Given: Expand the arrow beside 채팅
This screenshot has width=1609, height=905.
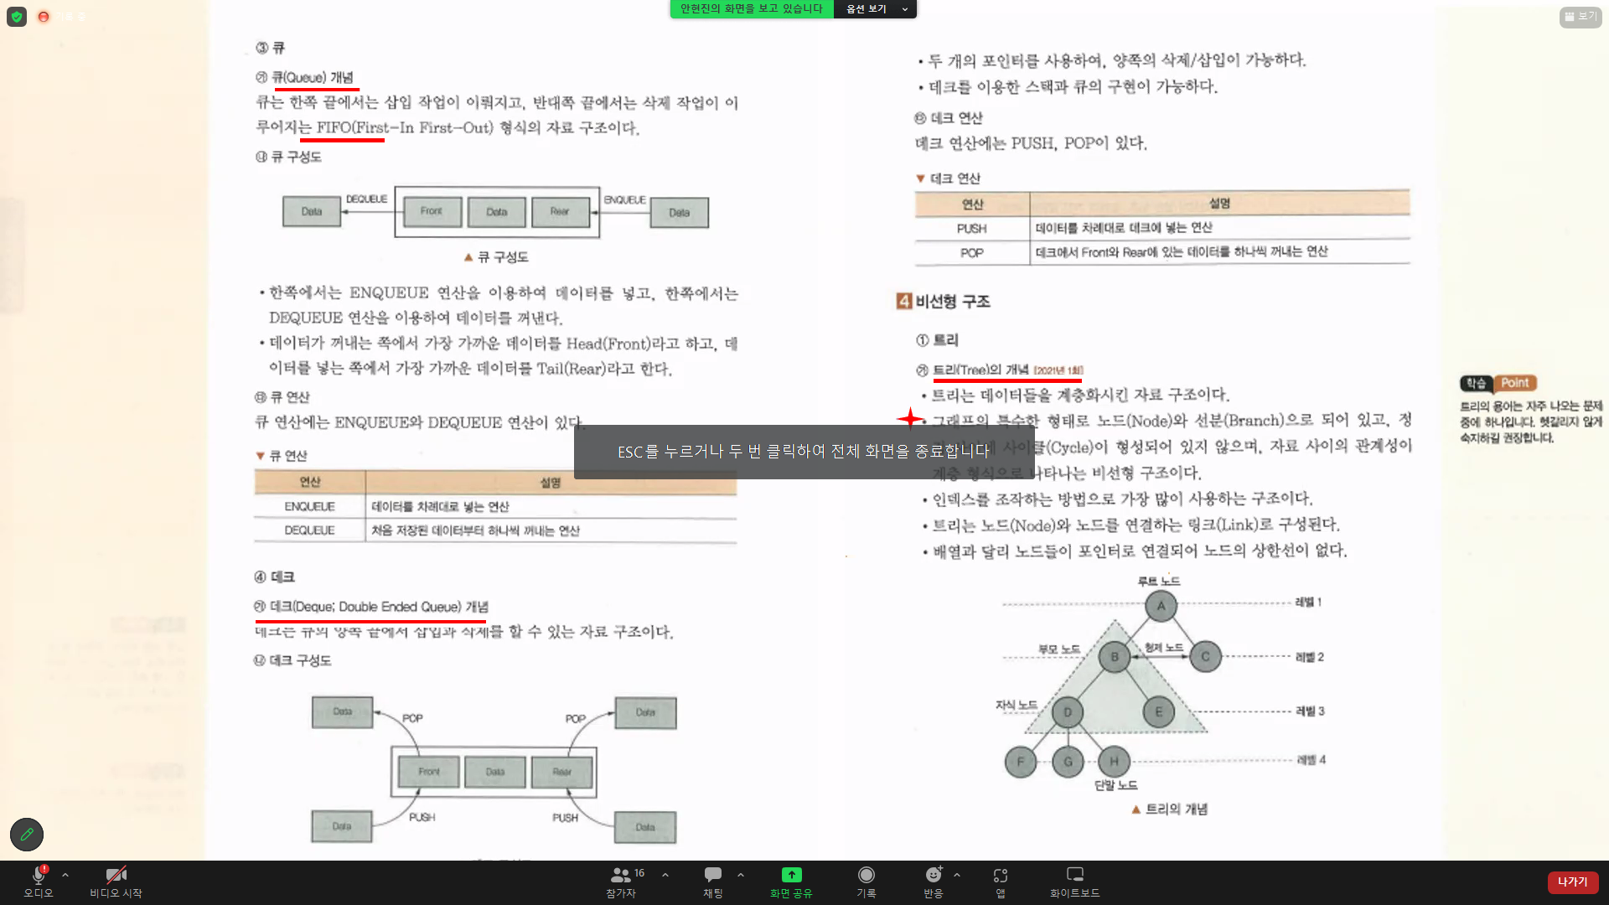Looking at the screenshot, I should [741, 874].
